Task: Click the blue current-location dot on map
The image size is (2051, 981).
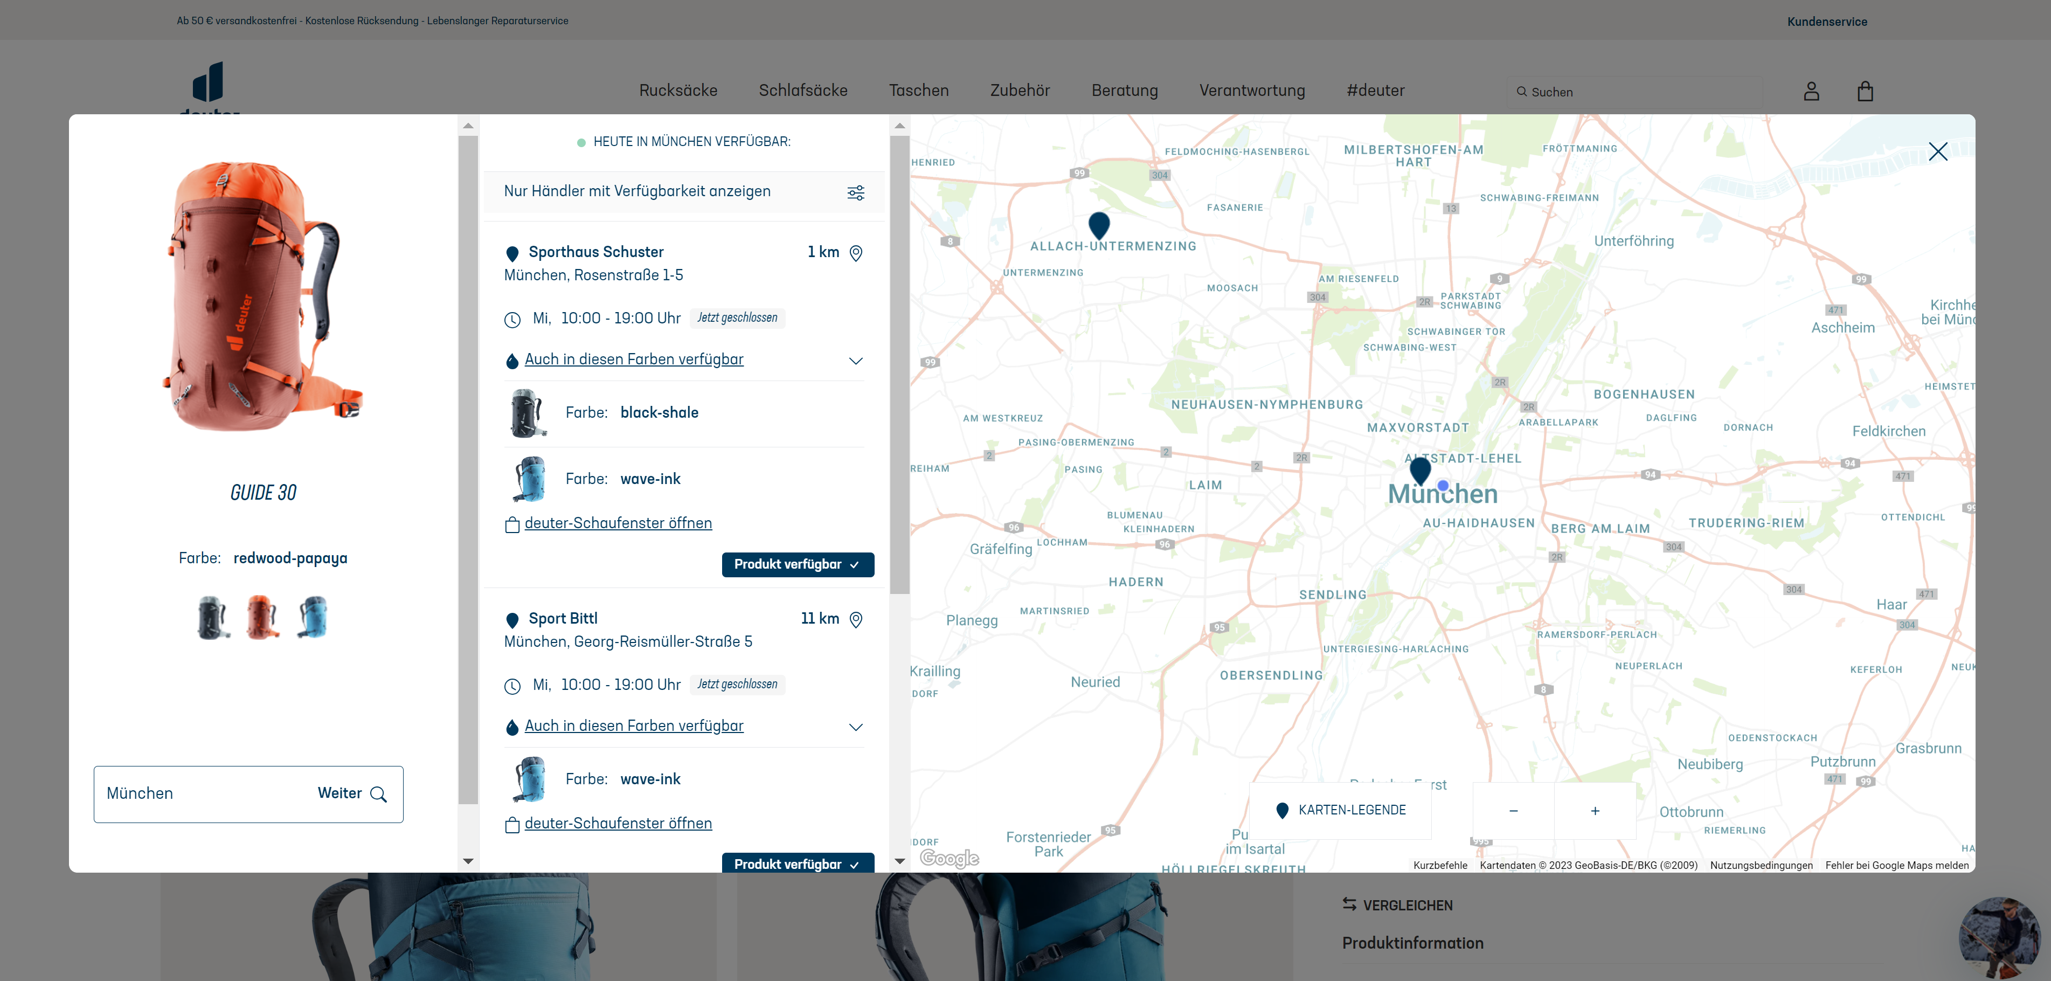Action: point(1443,485)
